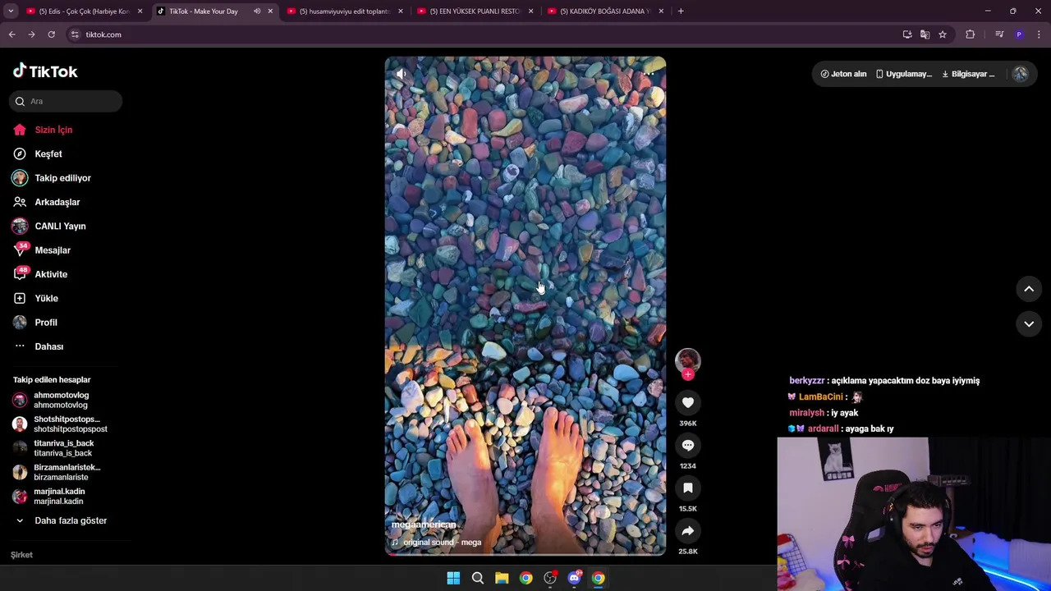Screen dimensions: 1051x591
Task: Click Uygulamay... get app button
Action: pyautogui.click(x=903, y=74)
